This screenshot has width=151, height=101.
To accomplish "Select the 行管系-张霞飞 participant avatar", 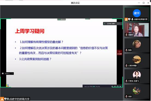I will (x=137, y=75).
